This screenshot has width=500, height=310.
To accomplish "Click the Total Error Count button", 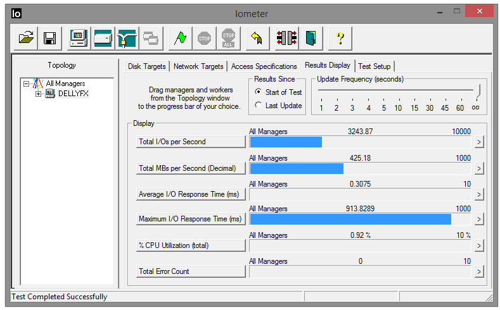I will 191,271.
